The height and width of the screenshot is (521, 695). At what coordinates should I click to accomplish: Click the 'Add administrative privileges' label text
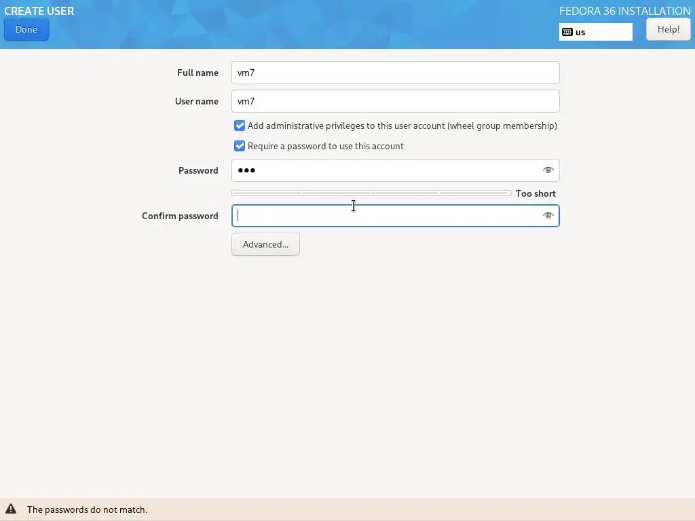(402, 126)
